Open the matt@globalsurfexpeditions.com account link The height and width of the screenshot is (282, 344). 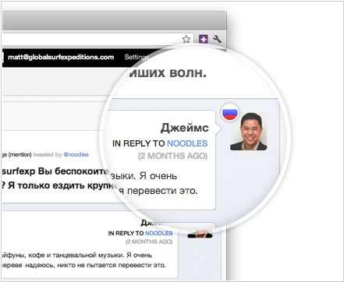(61, 57)
